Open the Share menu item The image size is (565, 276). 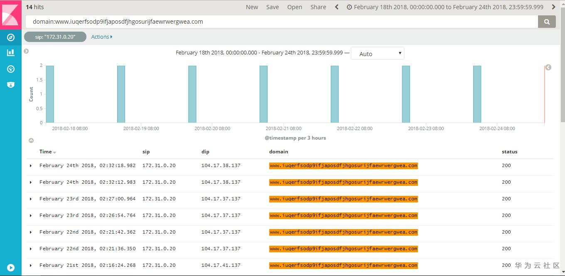(x=318, y=7)
